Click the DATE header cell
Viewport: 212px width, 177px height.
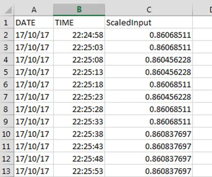tap(34, 23)
